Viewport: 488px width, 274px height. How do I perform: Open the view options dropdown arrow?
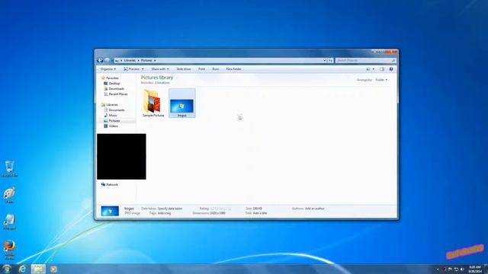pyautogui.click(x=374, y=69)
